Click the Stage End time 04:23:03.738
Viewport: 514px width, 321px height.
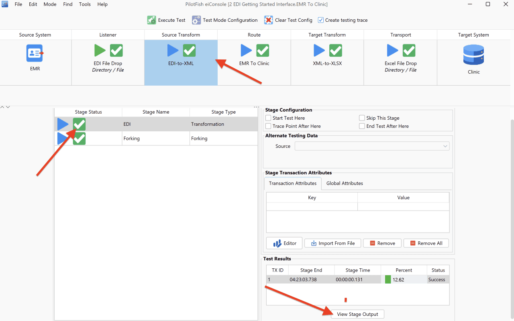[x=303, y=280]
